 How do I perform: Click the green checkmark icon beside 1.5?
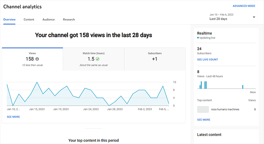pos(97,59)
